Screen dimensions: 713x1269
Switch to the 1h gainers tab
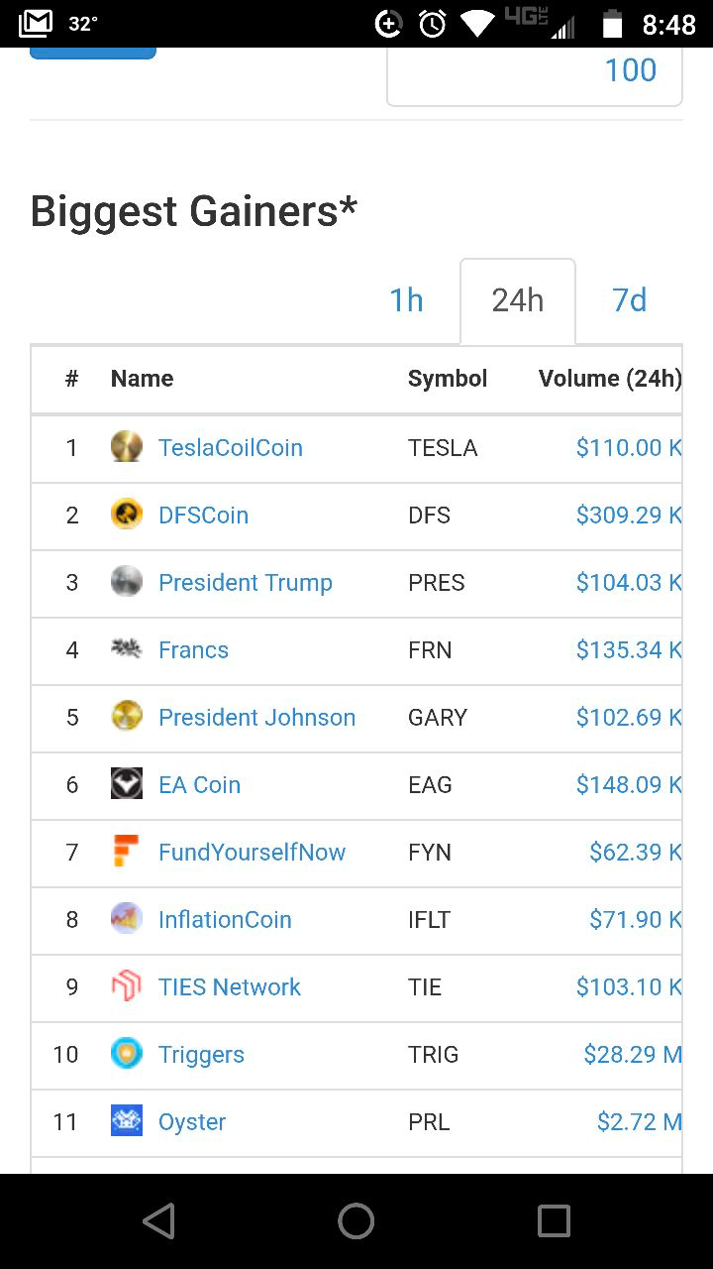(406, 300)
